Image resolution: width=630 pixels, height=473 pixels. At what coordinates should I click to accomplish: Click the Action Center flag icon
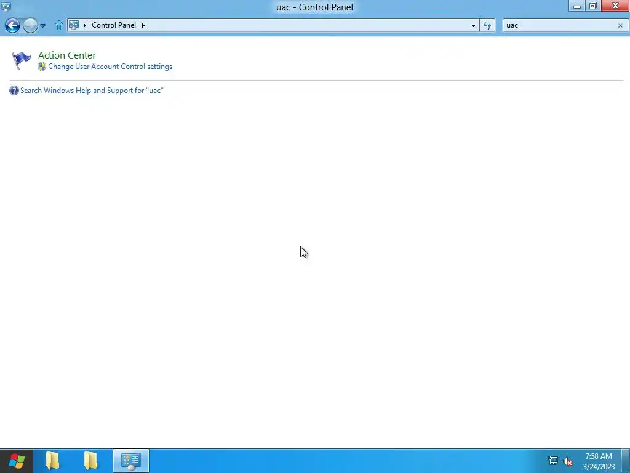pyautogui.click(x=21, y=61)
